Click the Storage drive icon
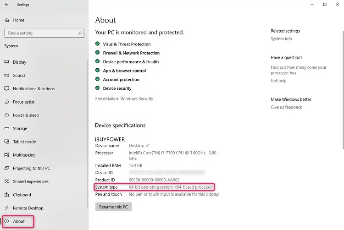 [6, 128]
